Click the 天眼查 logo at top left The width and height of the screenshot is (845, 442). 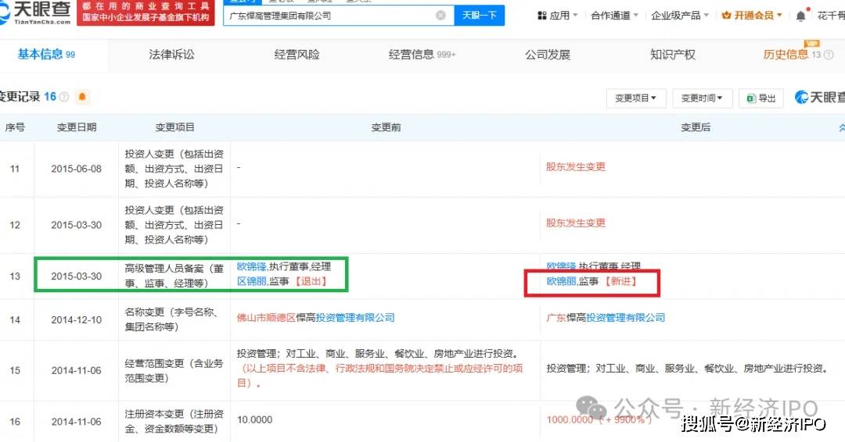click(35, 13)
